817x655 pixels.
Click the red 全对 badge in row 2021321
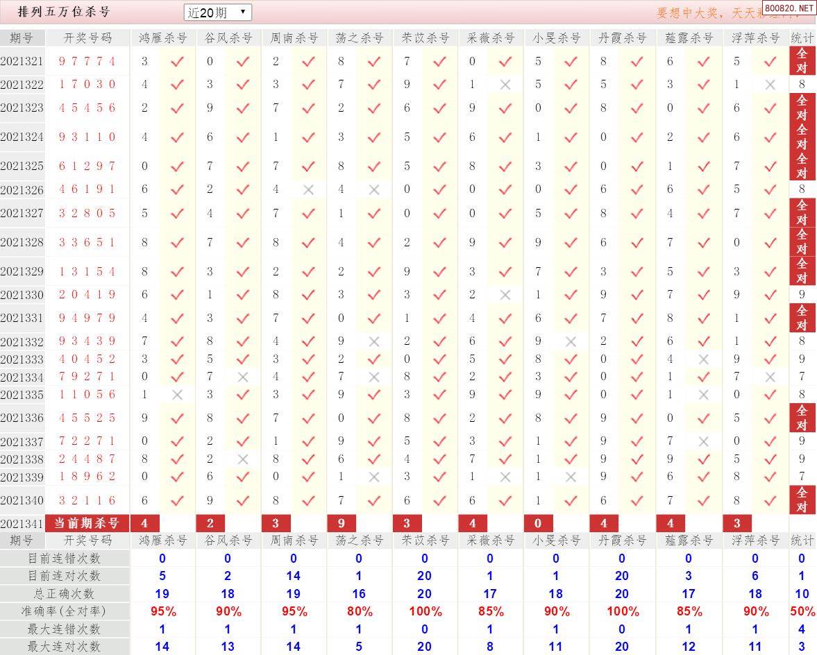point(802,60)
